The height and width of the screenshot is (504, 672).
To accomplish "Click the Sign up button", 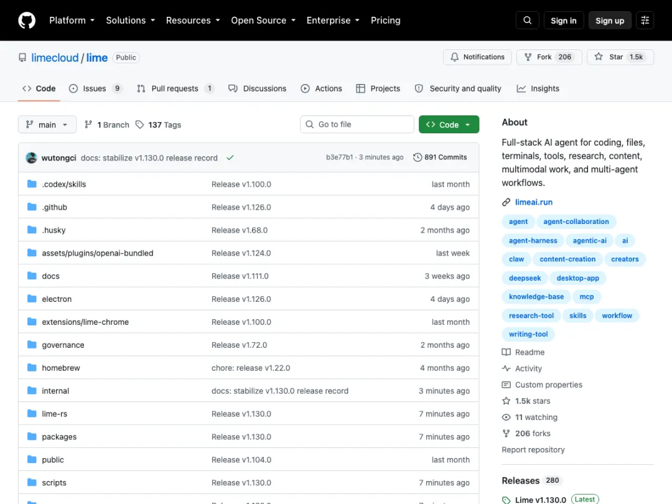I will pos(609,21).
